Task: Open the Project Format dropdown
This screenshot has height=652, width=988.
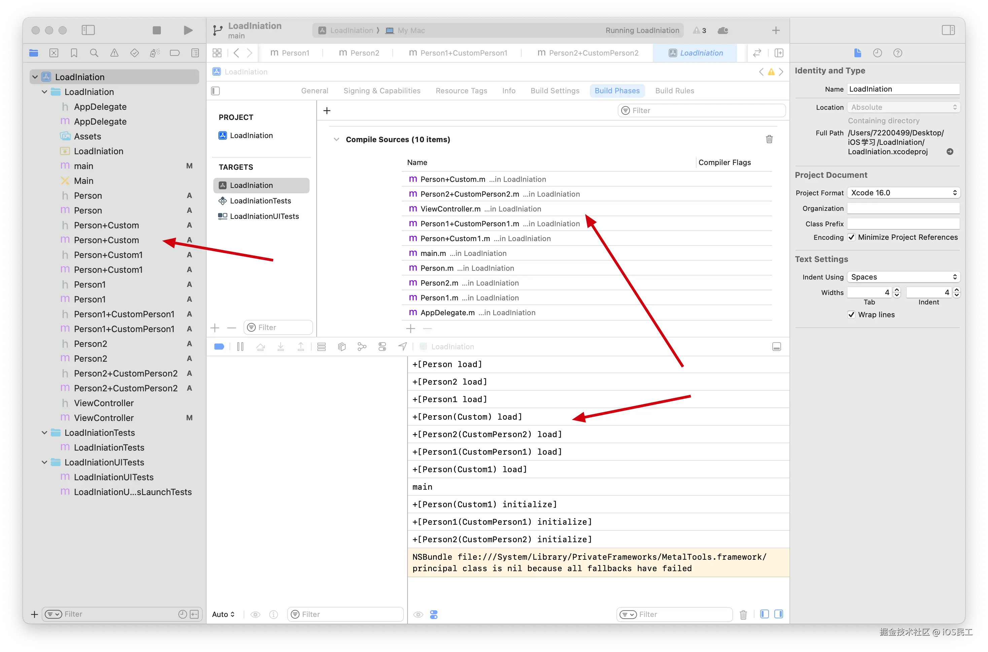Action: [x=903, y=193]
